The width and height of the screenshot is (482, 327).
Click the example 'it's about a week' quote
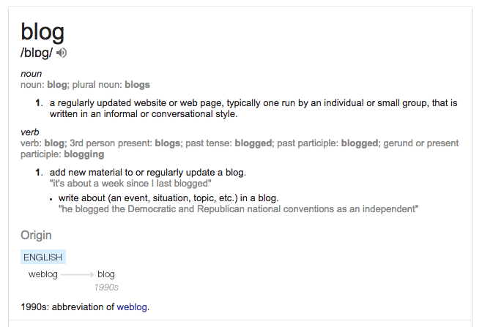(130, 183)
